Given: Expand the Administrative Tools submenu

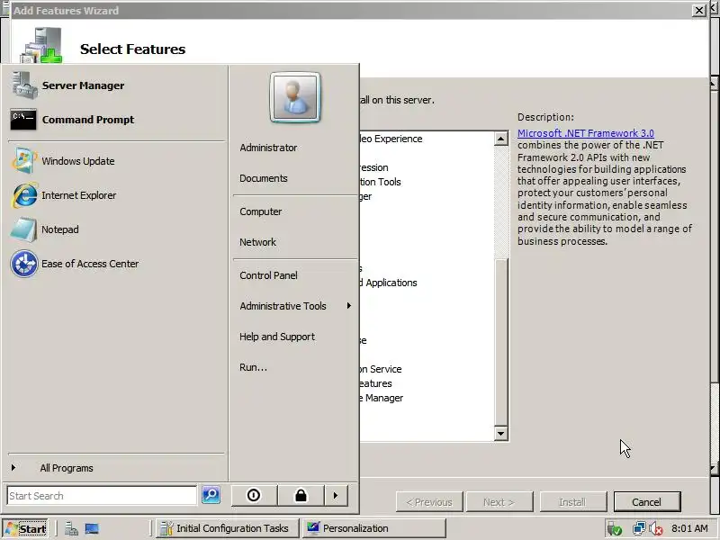Looking at the screenshot, I should click(295, 306).
